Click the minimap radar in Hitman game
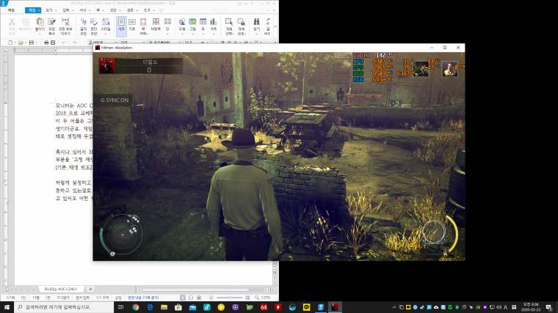This screenshot has width=558, height=313. coord(123,235)
